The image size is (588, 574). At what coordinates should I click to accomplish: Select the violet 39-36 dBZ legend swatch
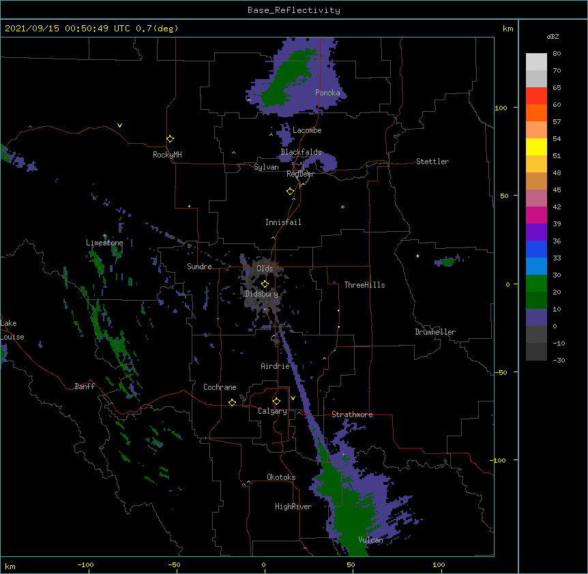[536, 232]
